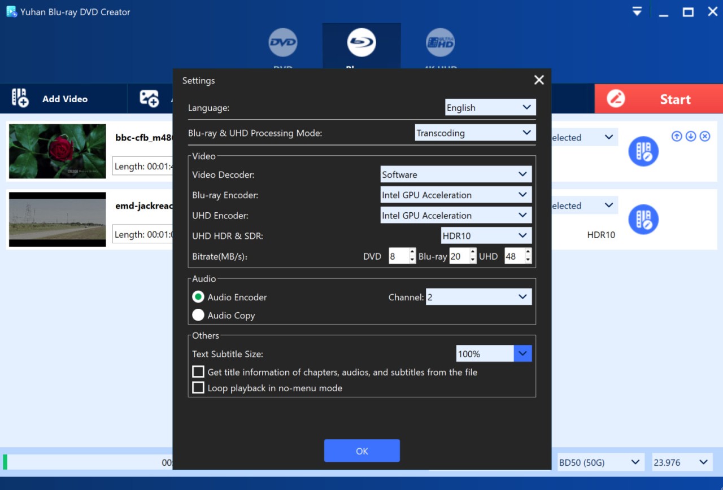723x490 pixels.
Task: Select the Blu-ray disc mode icon
Action: pos(361,42)
